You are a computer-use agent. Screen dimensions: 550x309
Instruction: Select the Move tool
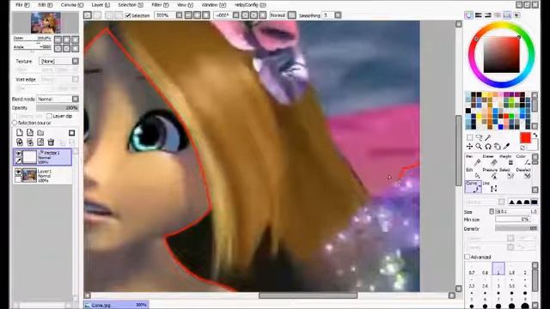[x=469, y=147]
